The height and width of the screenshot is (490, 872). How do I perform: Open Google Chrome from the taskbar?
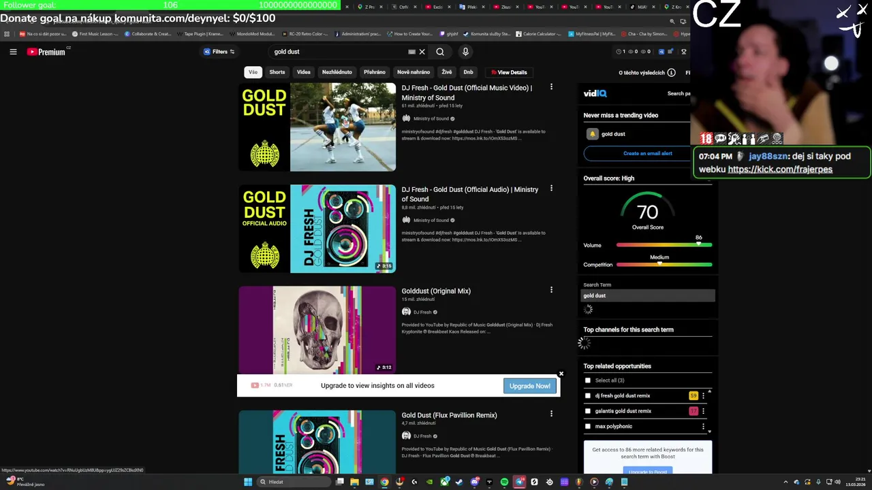tap(384, 482)
